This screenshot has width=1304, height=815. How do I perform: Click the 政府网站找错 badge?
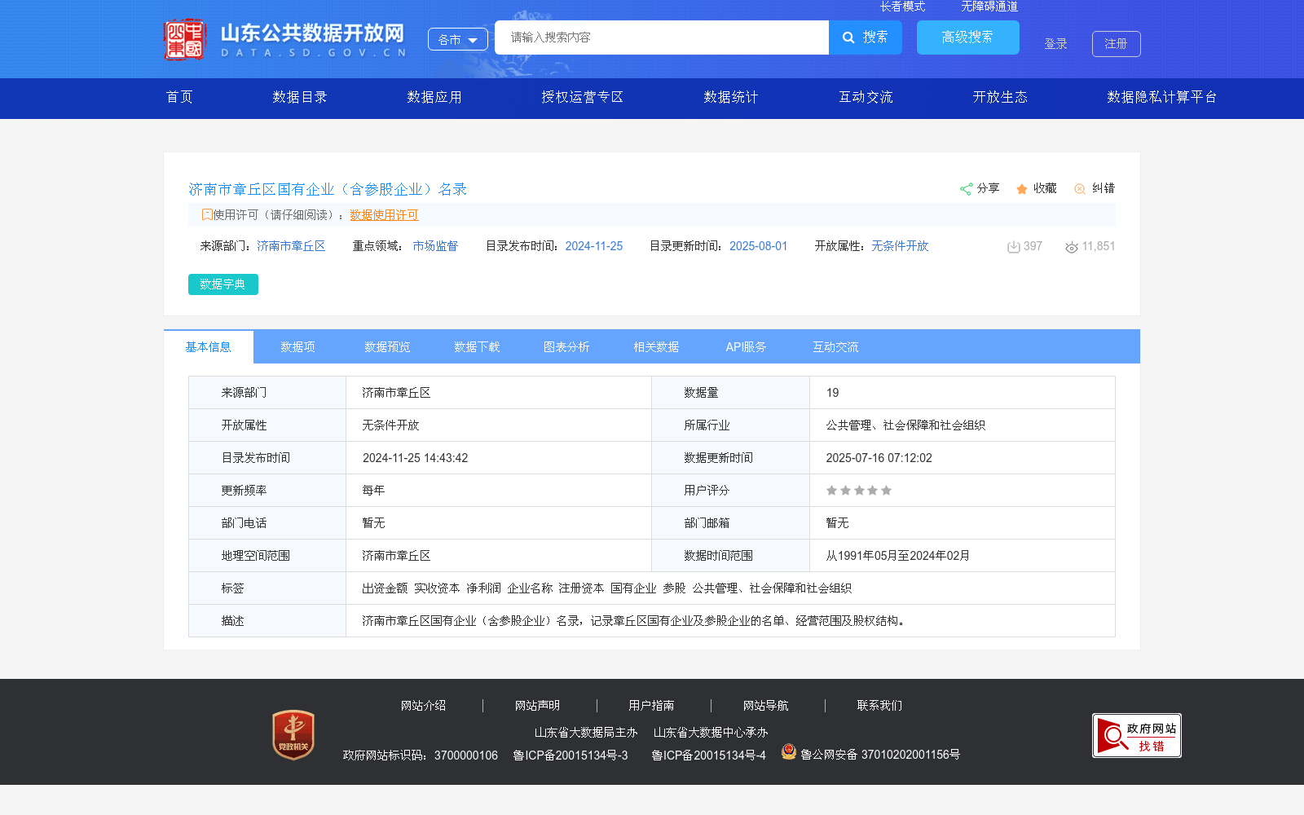1137,735
